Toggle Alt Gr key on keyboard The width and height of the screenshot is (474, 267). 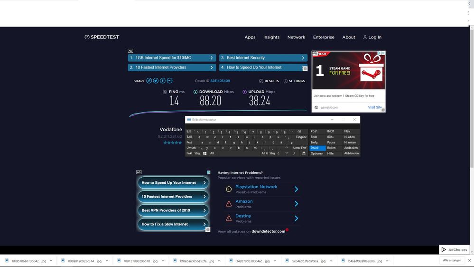[x=264, y=153]
